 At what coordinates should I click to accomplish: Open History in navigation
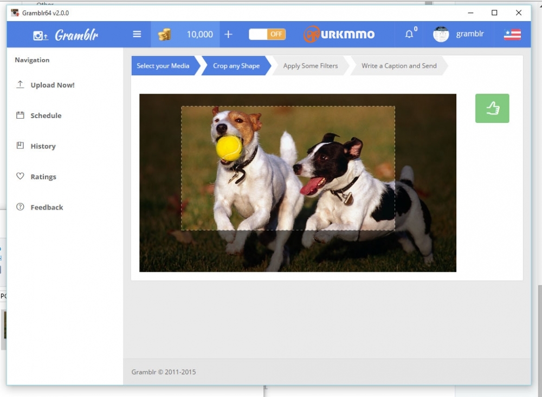43,146
